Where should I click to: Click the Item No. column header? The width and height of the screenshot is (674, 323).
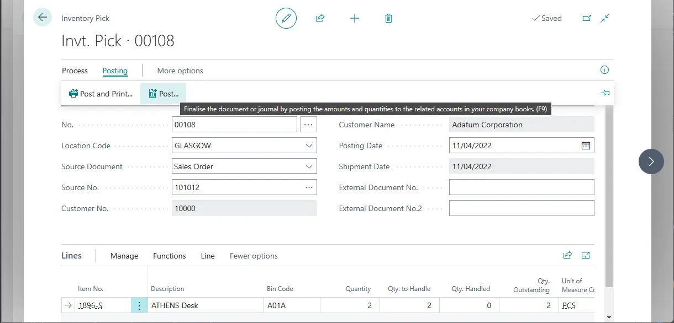pyautogui.click(x=91, y=289)
